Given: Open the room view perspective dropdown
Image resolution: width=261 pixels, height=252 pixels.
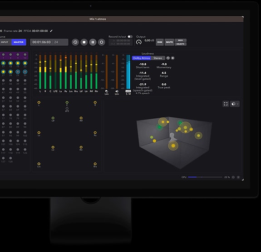Looking at the screenshot, I should pos(235,104).
